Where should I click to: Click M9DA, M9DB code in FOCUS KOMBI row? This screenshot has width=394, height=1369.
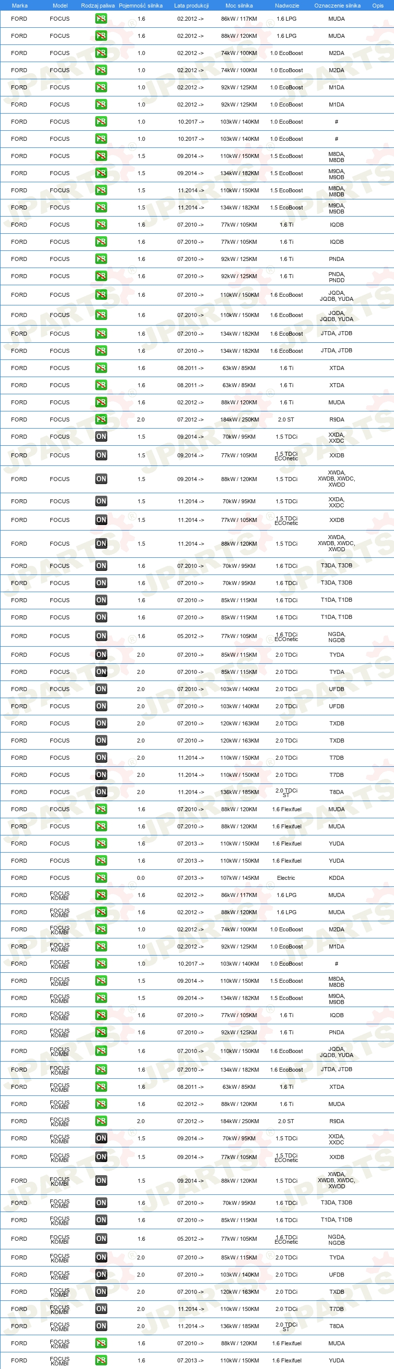point(336,998)
